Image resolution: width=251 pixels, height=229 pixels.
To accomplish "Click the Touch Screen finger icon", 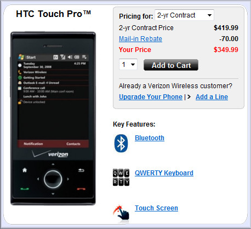I will click(121, 213).
